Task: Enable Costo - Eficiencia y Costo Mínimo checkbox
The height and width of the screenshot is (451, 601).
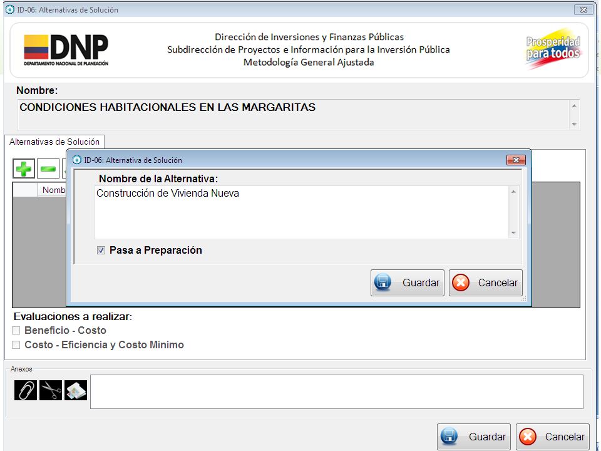Action: point(16,345)
